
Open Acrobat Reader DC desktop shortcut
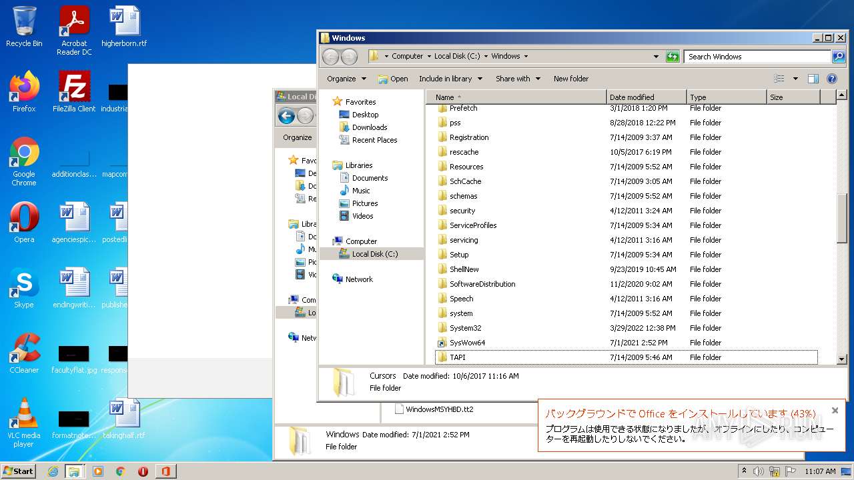click(74, 31)
